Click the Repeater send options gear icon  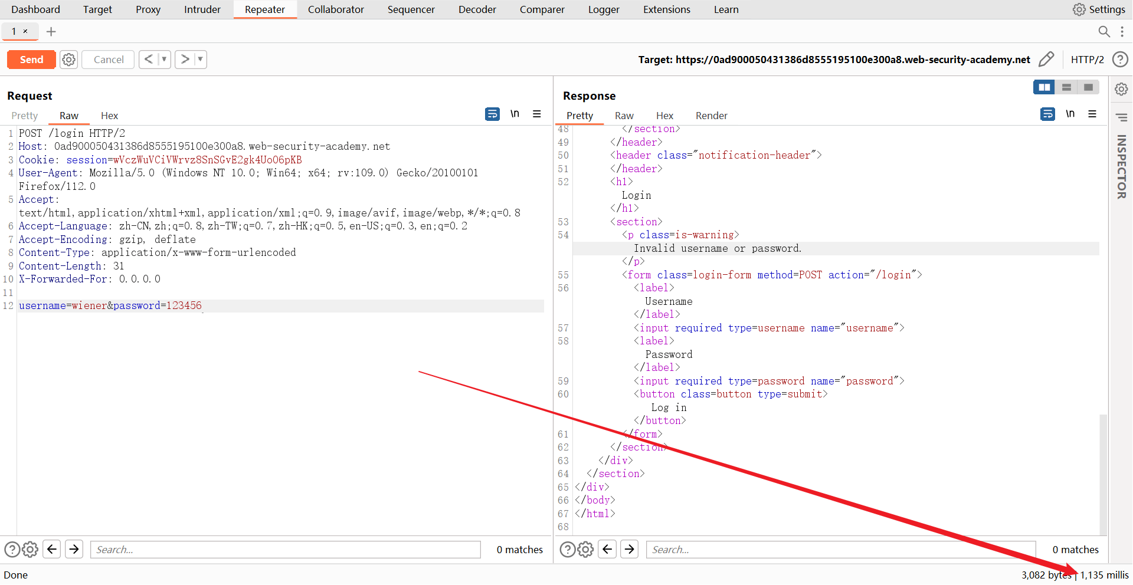[x=69, y=60]
